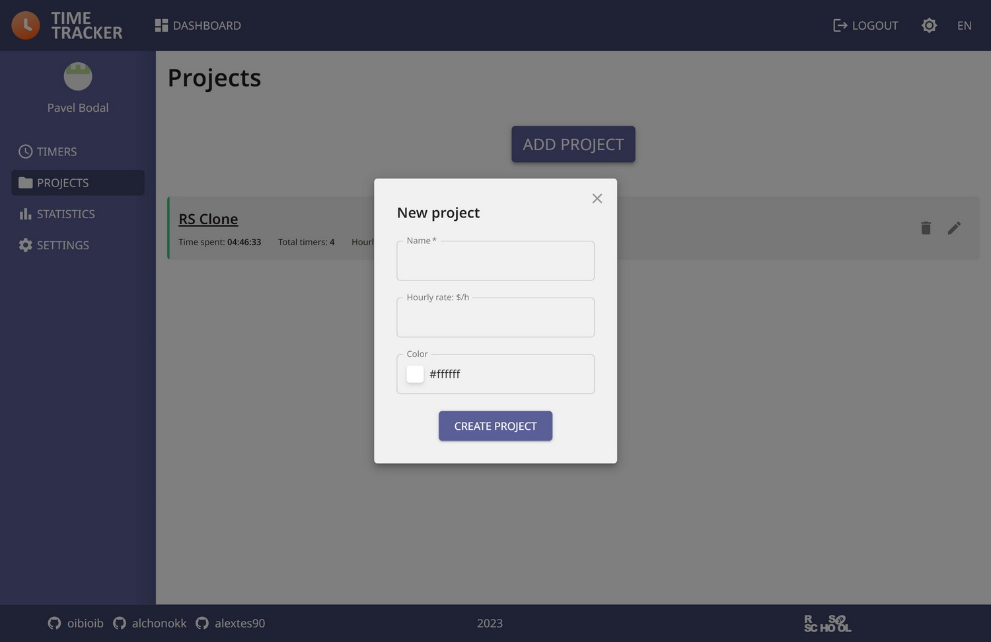Delete the RS Clone project via trash icon
This screenshot has height=642, width=991.
[926, 228]
